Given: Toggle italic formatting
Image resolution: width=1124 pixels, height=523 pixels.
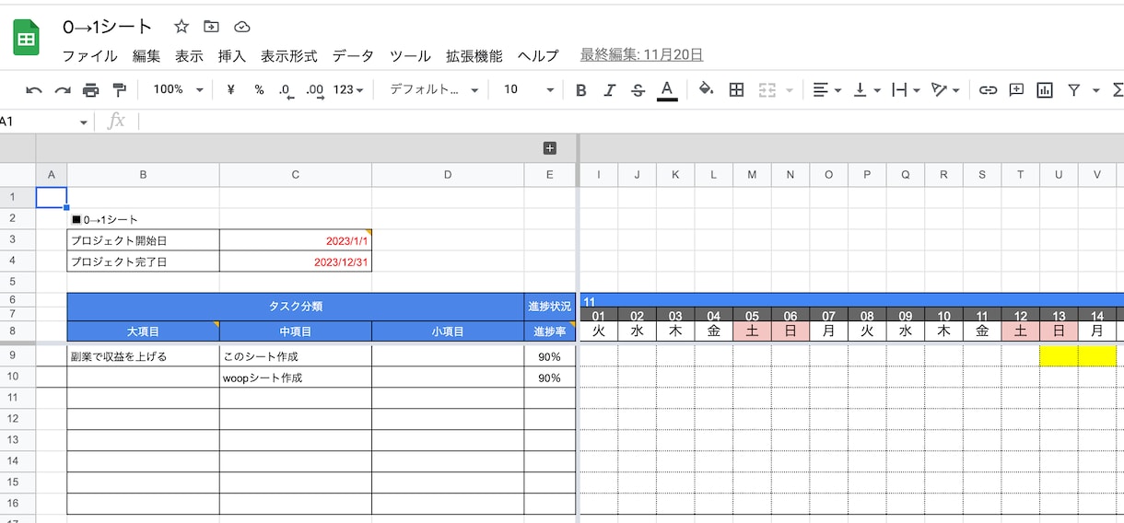Looking at the screenshot, I should (609, 89).
